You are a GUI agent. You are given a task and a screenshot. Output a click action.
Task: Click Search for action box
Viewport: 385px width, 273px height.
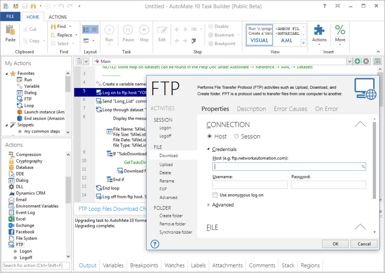tap(36, 265)
